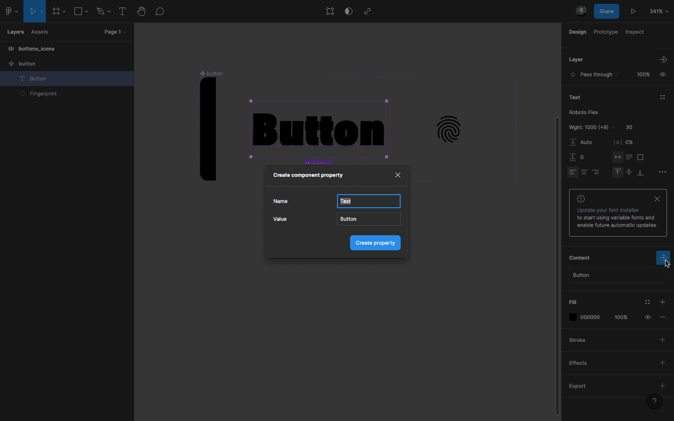Open Layer section target icon
The height and width of the screenshot is (421, 674).
point(663,59)
